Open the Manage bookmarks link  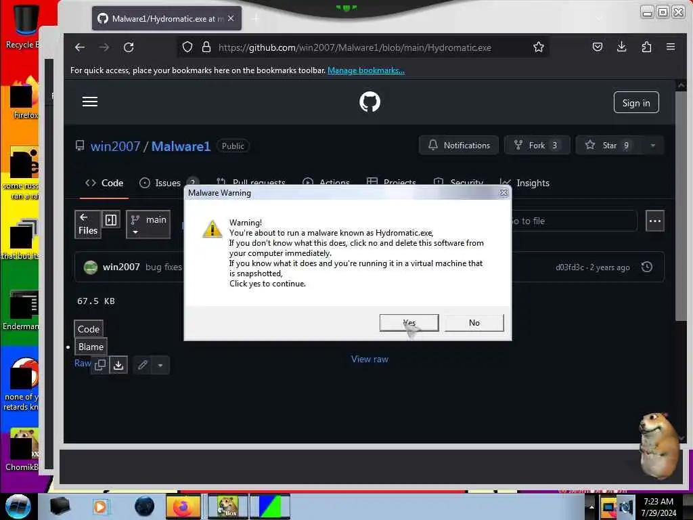[x=366, y=70]
